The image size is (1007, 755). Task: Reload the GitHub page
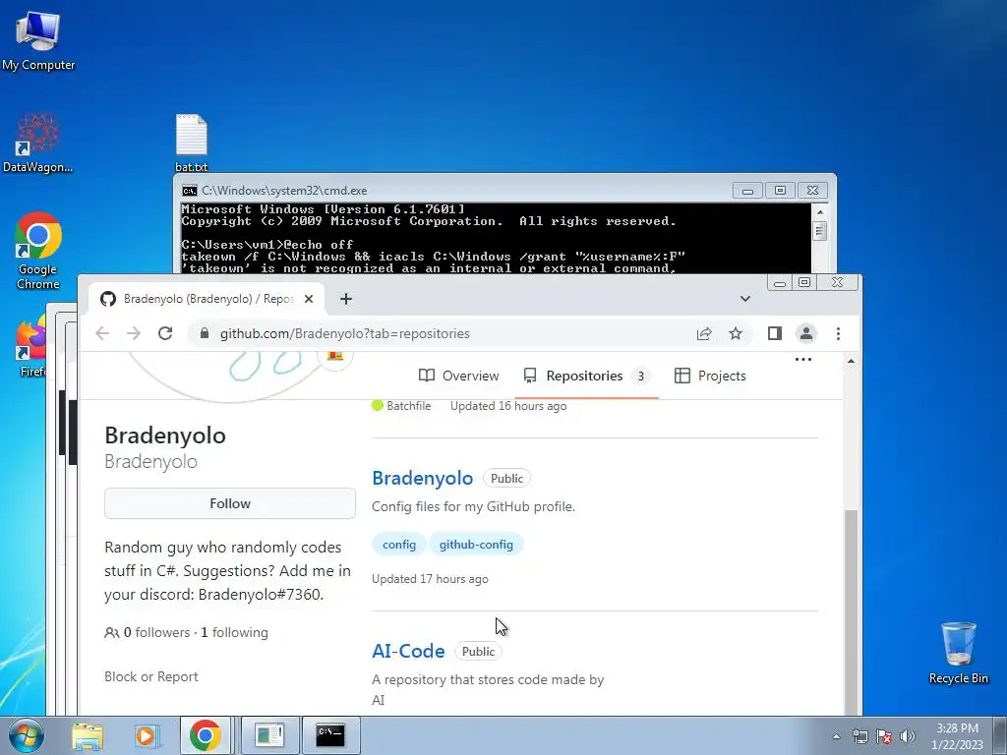tap(165, 333)
